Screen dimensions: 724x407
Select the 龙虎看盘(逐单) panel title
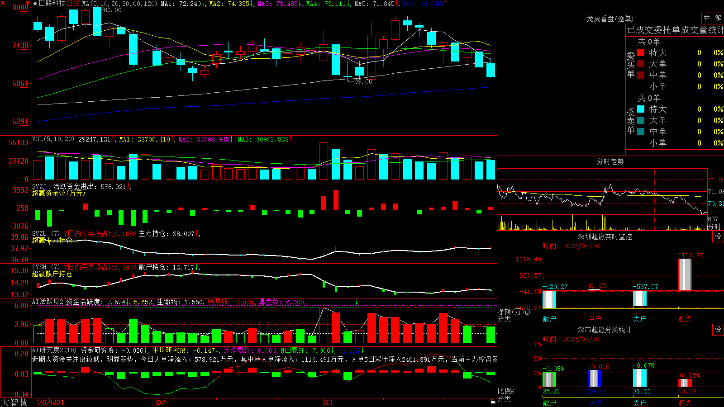click(610, 19)
